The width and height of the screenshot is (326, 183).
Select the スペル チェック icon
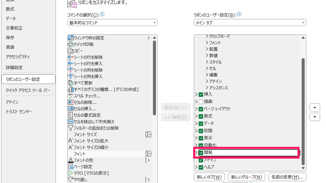pos(70,96)
